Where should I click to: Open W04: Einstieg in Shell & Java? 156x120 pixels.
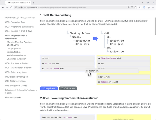(x=19, y=31)
